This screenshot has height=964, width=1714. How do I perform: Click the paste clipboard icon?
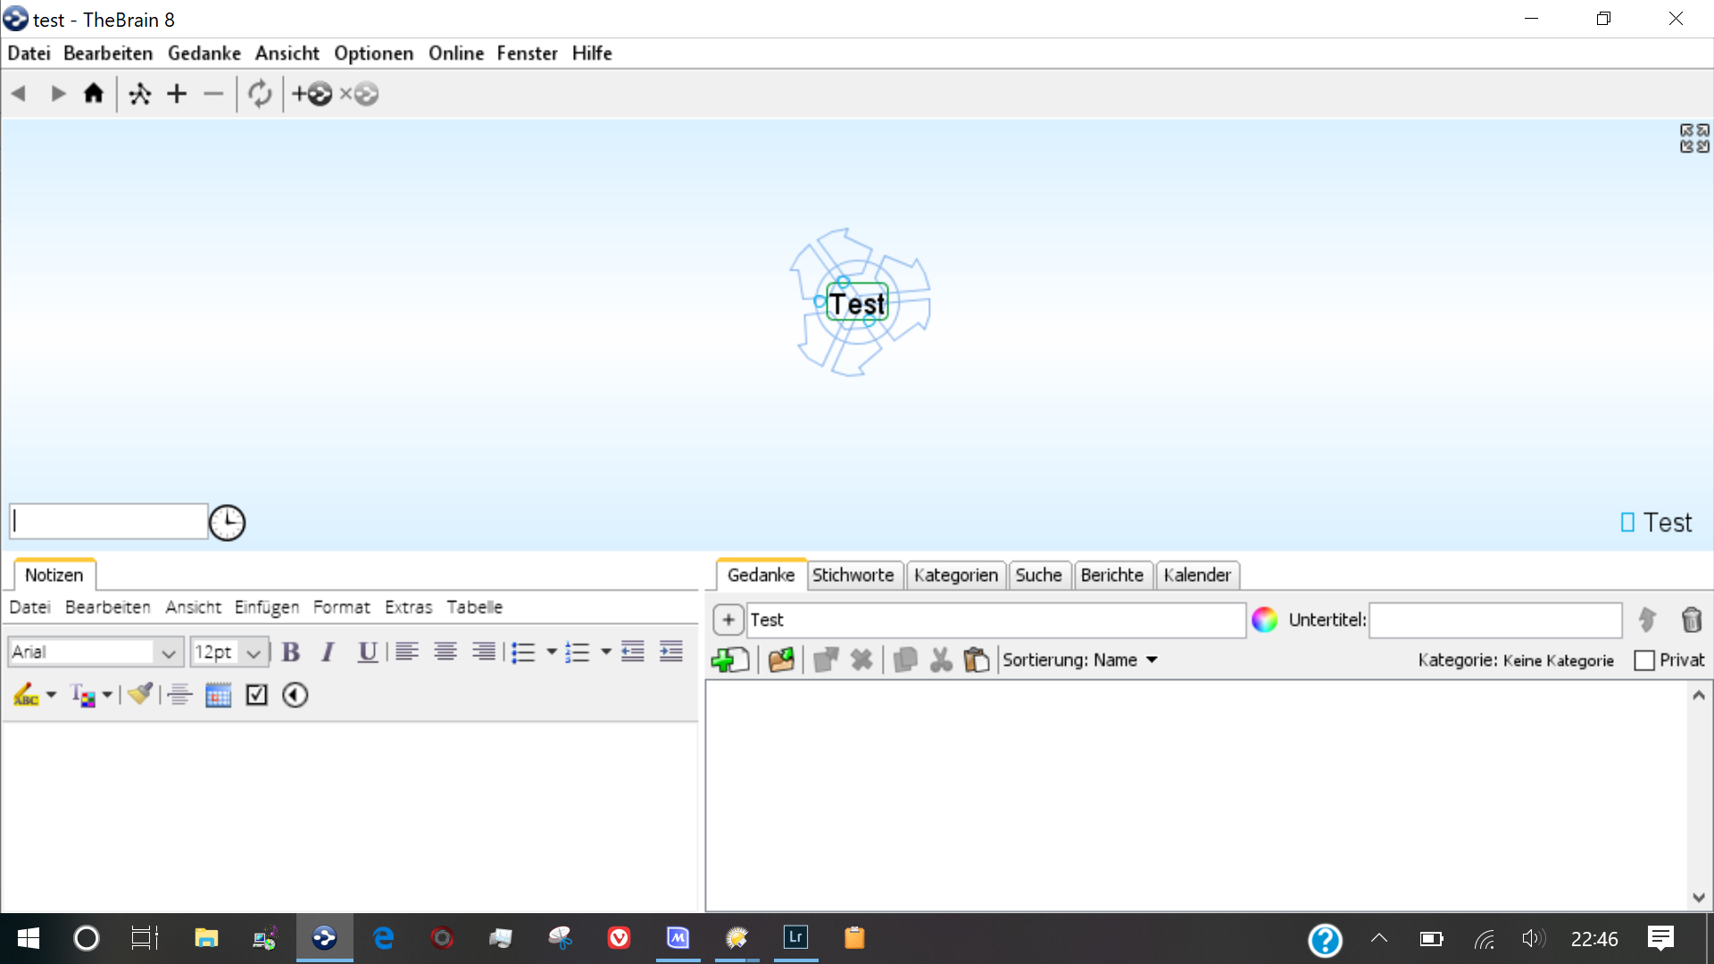[x=977, y=661]
